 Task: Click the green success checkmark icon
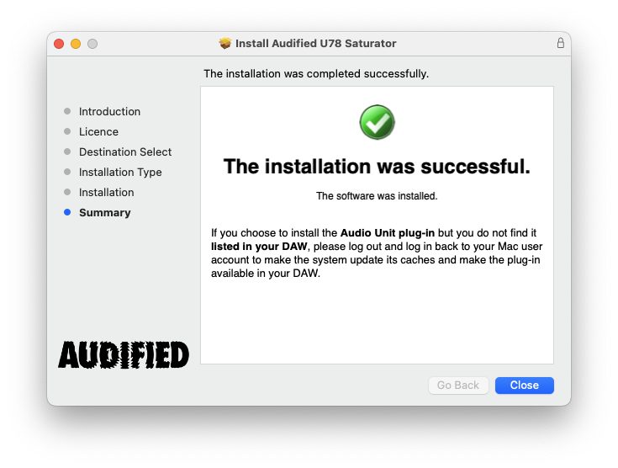[x=377, y=123]
